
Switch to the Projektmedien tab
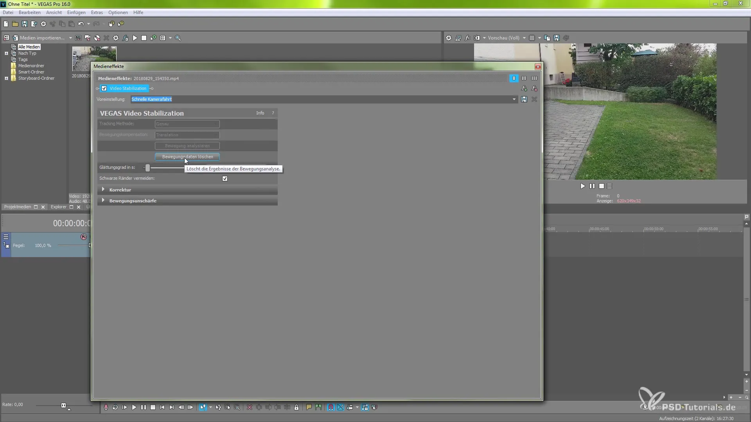tap(18, 207)
